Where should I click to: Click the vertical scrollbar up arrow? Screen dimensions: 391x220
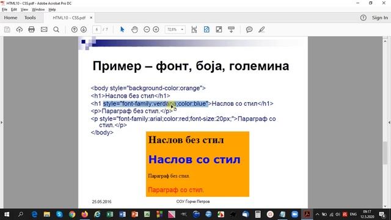(x=385, y=41)
